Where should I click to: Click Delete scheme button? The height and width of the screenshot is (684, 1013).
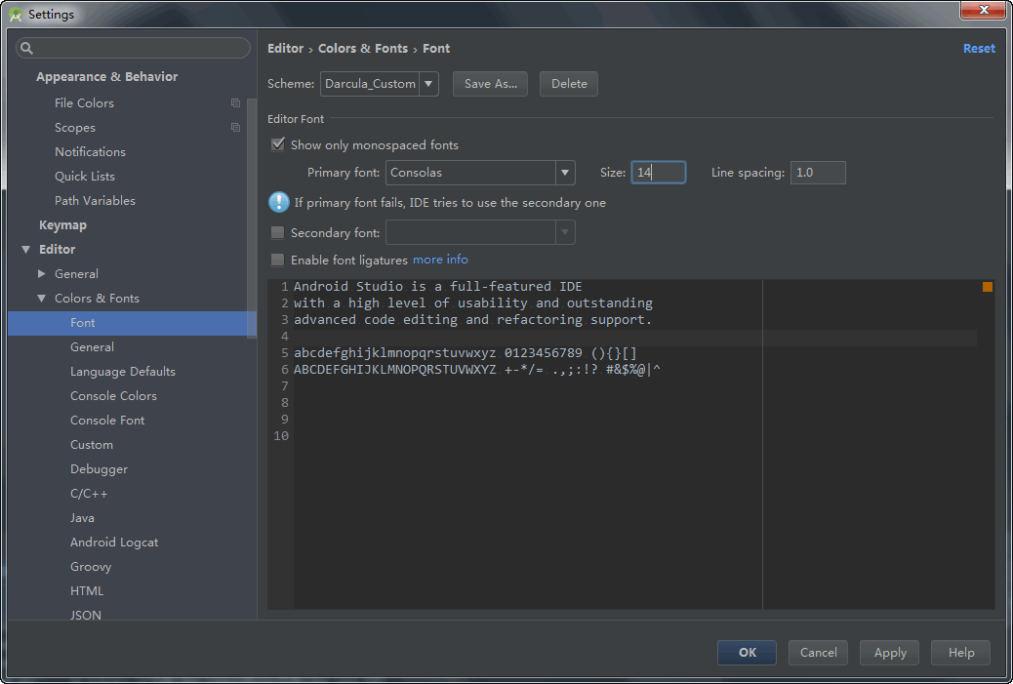point(569,84)
